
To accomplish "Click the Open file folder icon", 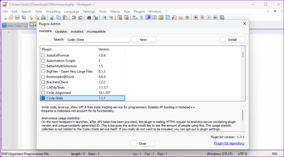I will pos(11,18).
